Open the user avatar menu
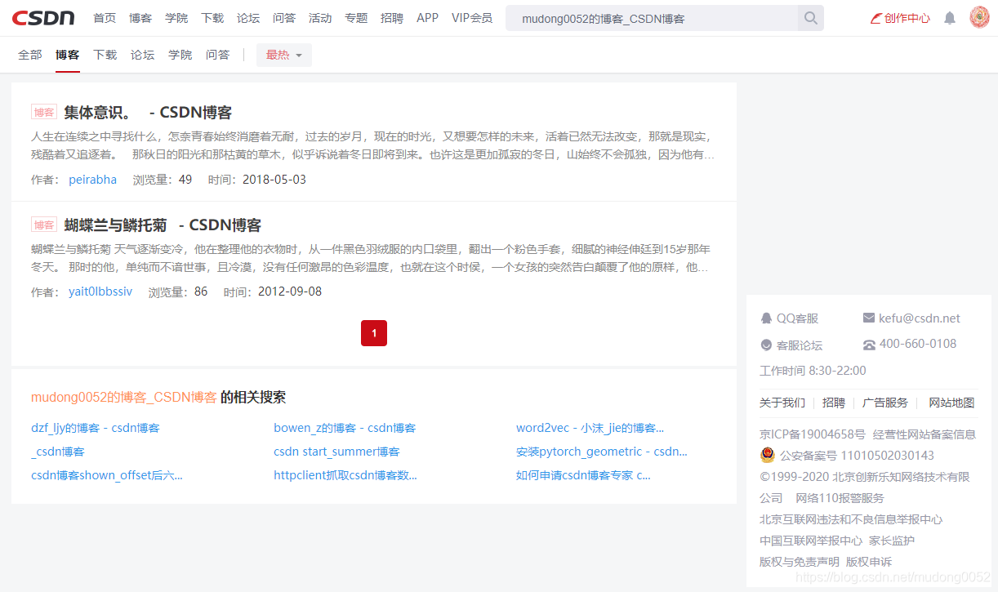998x592 pixels. [979, 17]
